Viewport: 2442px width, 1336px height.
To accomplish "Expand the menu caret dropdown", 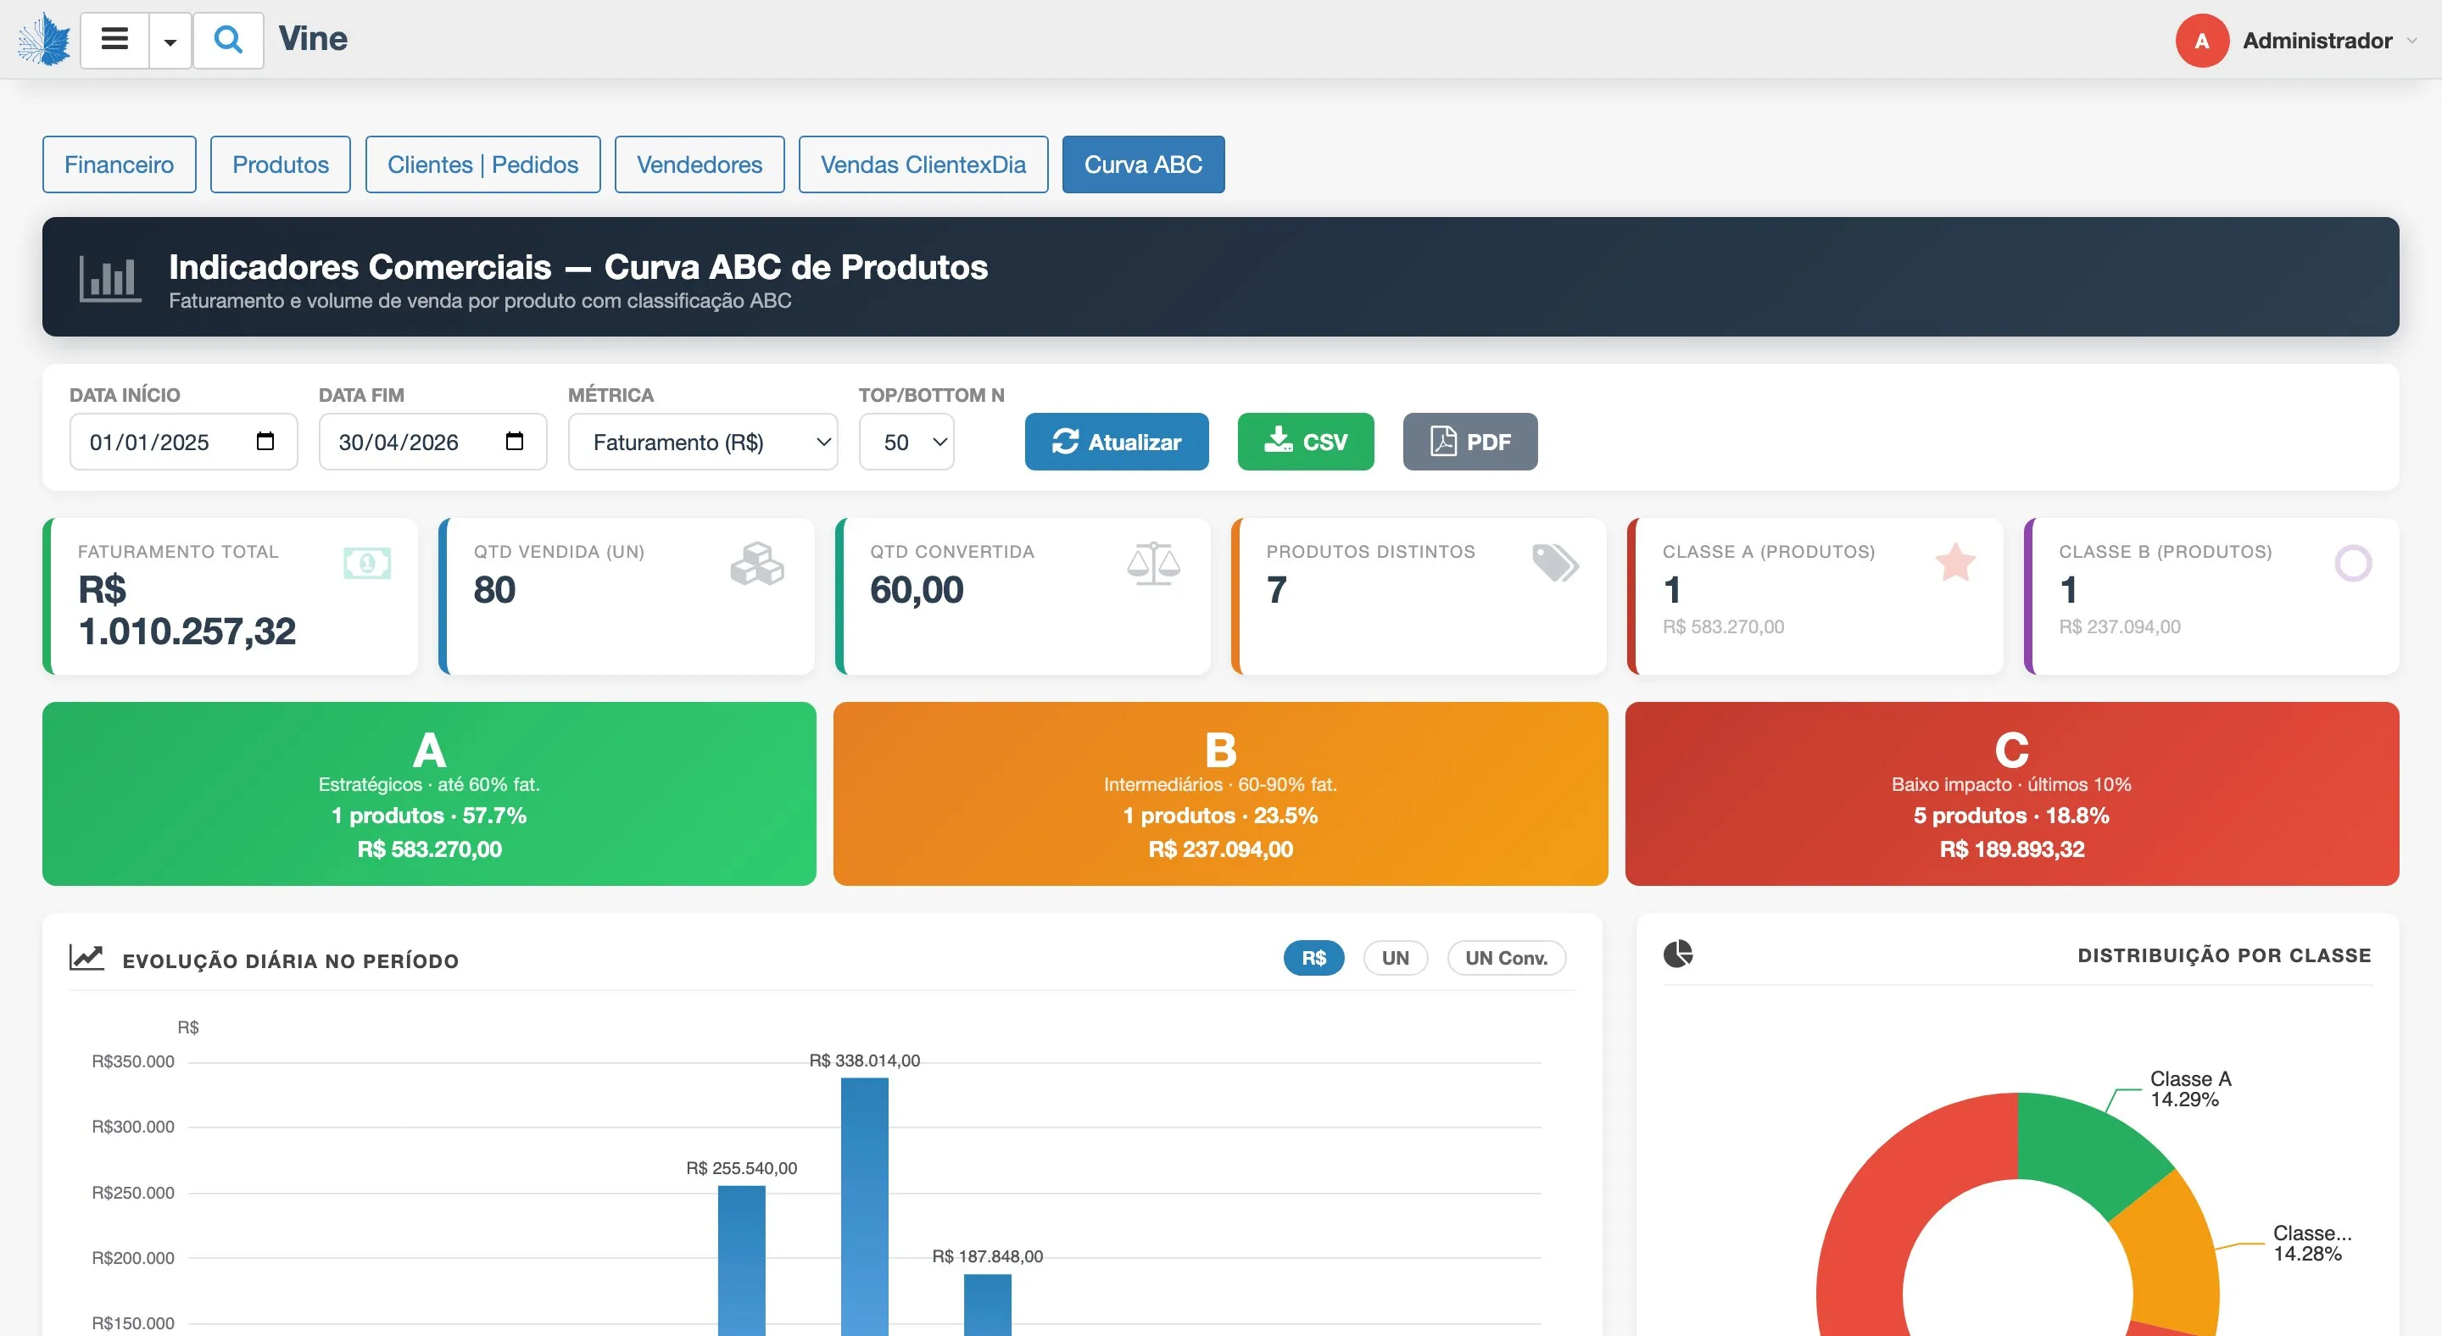I will (170, 40).
